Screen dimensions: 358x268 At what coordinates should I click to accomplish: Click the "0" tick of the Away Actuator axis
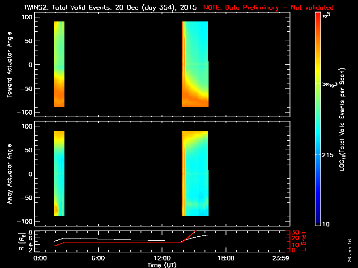(x=31, y=174)
